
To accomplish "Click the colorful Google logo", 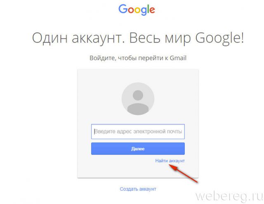I will 137,10.
